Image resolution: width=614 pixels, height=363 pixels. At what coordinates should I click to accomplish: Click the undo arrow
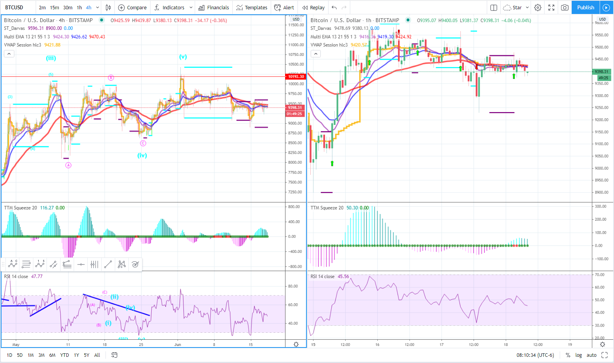[x=334, y=7]
